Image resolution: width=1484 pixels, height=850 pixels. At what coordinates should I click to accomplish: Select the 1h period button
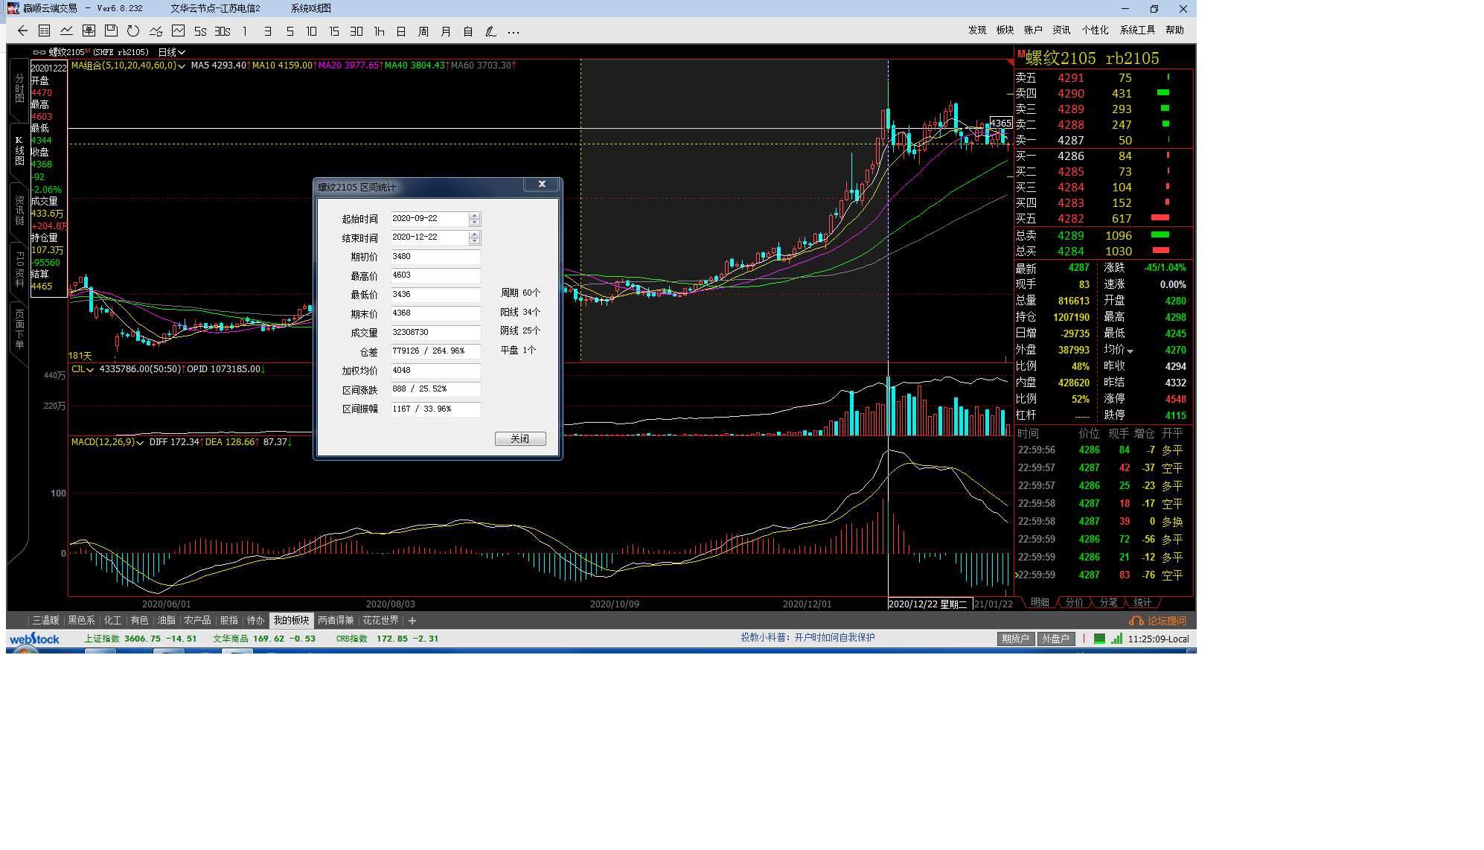pos(379,31)
